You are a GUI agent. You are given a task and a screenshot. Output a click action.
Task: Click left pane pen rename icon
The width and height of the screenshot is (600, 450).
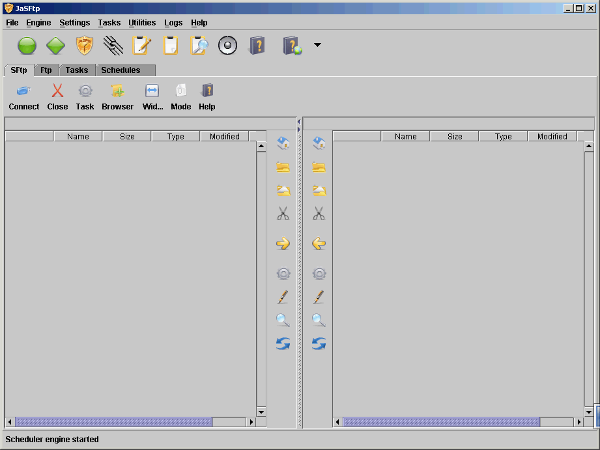pyautogui.click(x=283, y=298)
